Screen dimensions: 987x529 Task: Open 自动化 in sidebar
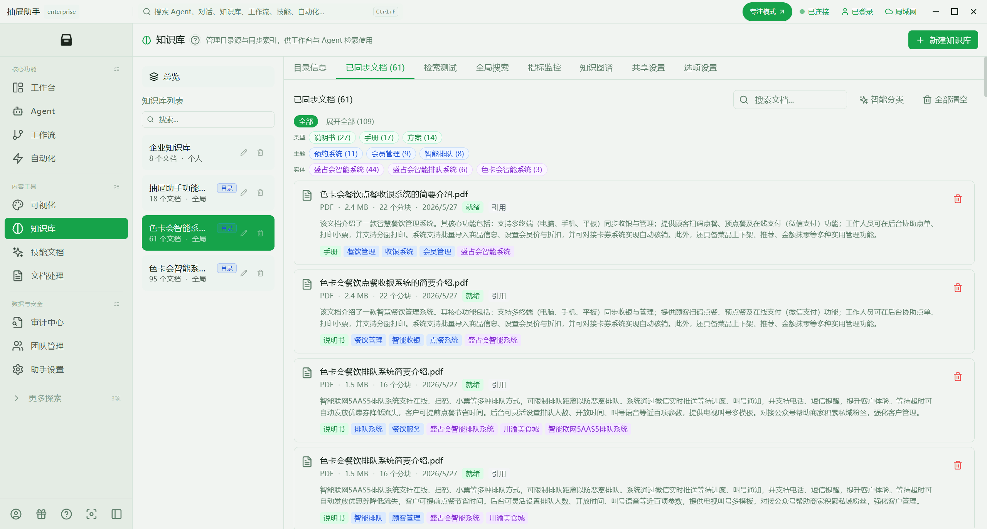click(x=66, y=158)
